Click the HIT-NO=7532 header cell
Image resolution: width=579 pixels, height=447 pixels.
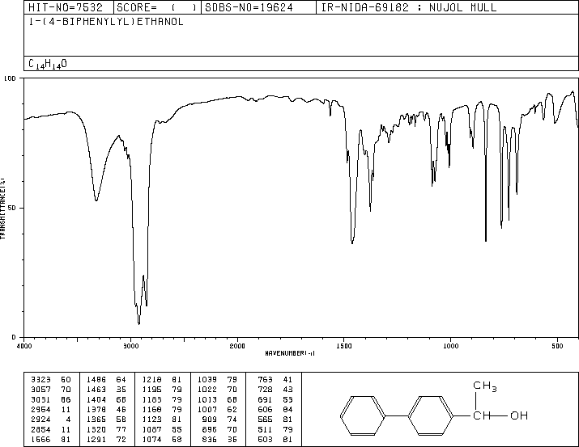69,7
